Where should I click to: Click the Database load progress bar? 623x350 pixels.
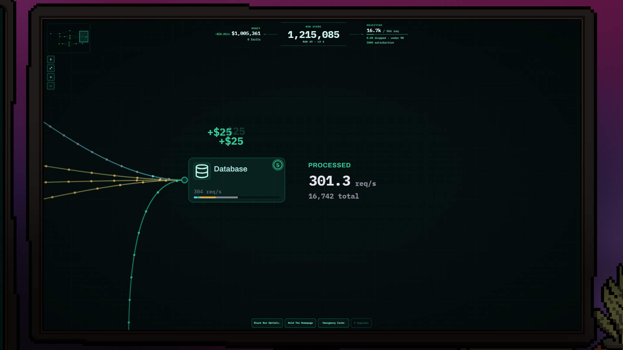coord(237,197)
